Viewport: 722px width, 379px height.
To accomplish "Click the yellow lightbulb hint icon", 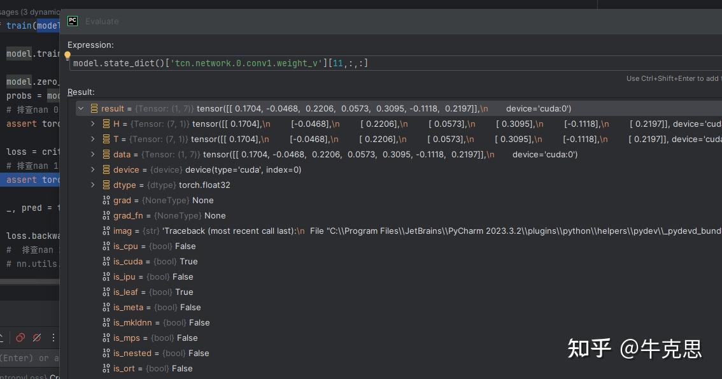I will point(67,55).
